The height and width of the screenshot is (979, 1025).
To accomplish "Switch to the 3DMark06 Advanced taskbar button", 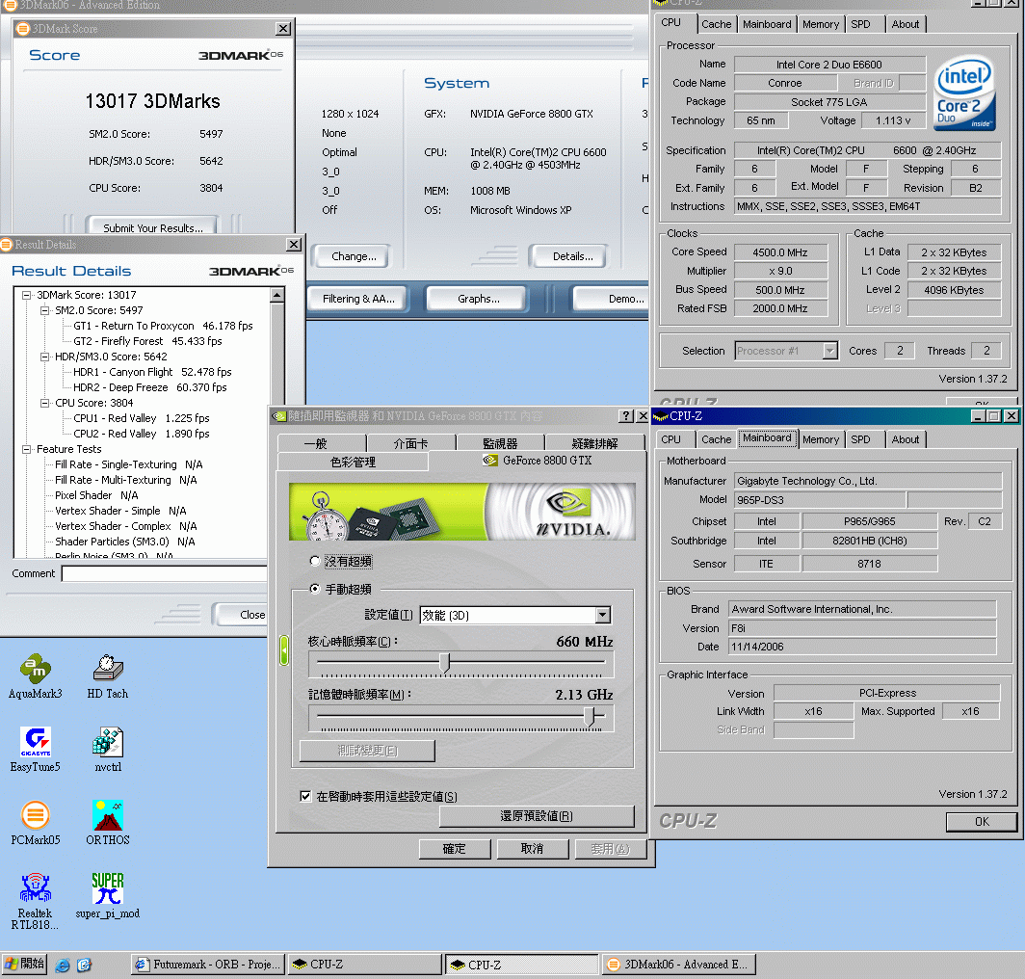I will coord(678,965).
